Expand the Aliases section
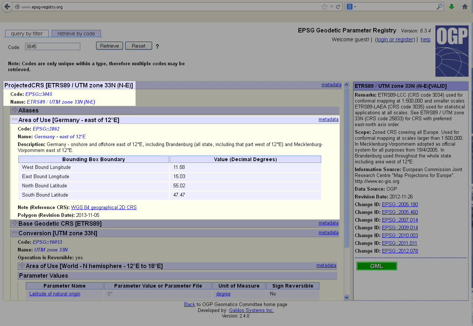Screen dimensions: 473x326 pos(15,110)
